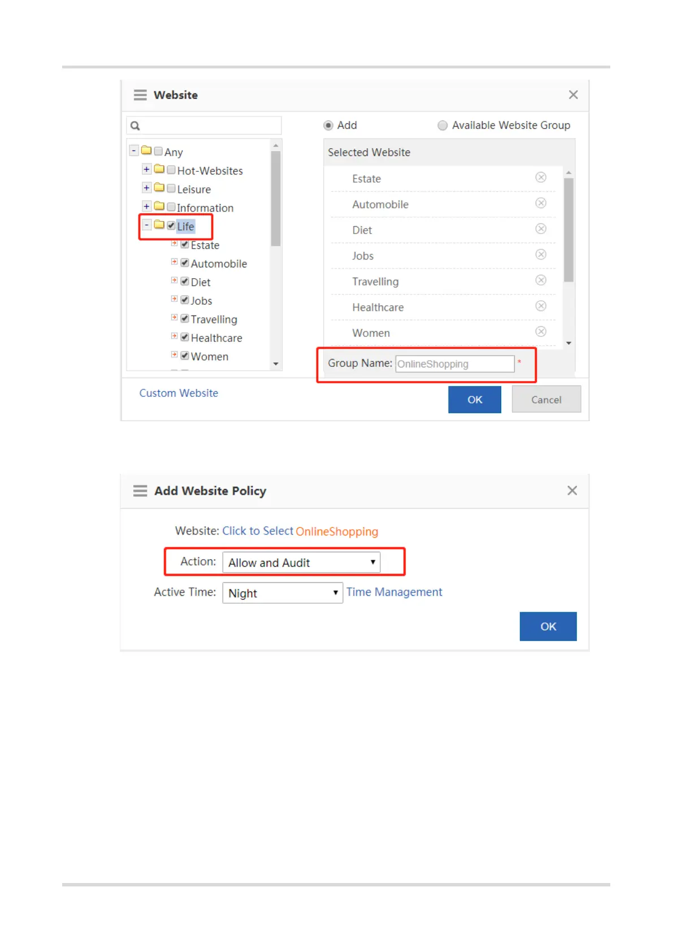This screenshot has height=952, width=673.
Task: Click the Group Name input field
Action: pos(454,364)
